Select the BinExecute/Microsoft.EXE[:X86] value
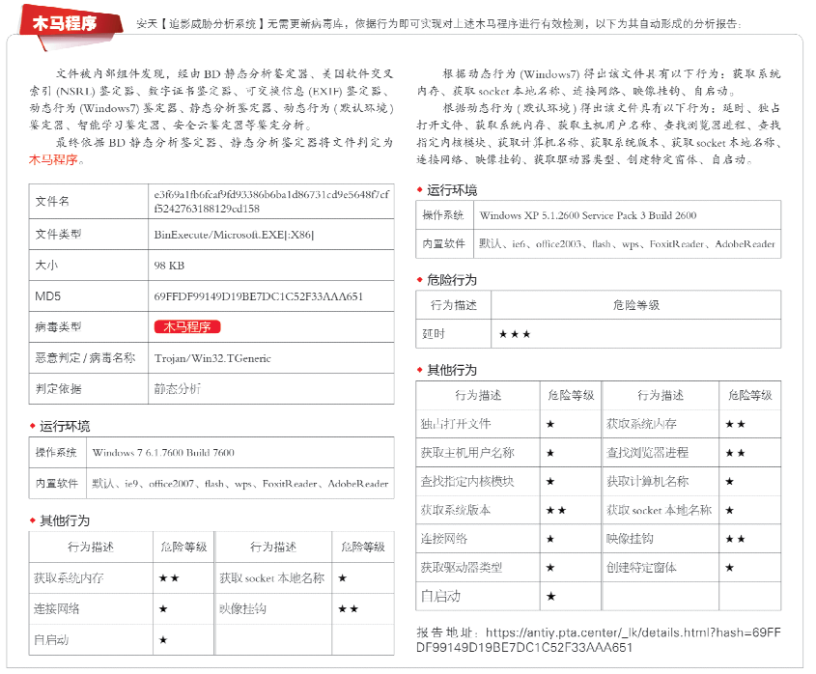Viewport: 816px width, 674px height. (234, 235)
